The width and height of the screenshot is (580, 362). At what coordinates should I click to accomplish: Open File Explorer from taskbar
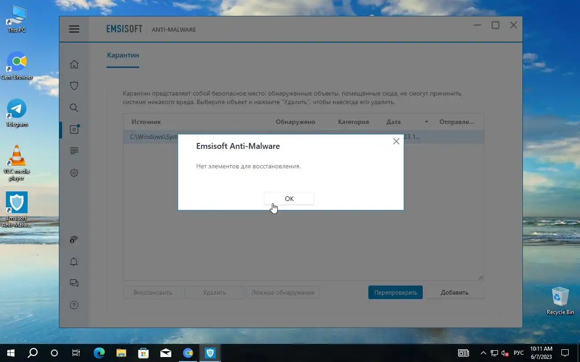121,353
